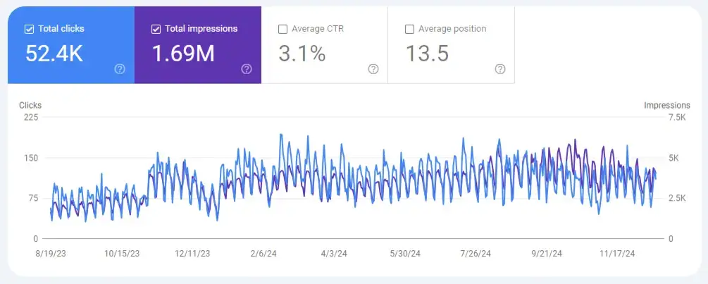Viewport: 708px width, 284px height.
Task: Uncheck the Total clicks checkbox
Action: tap(29, 30)
